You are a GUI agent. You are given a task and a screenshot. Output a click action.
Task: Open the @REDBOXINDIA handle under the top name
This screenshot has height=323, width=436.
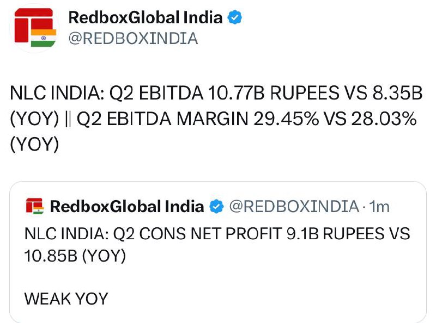133,38
